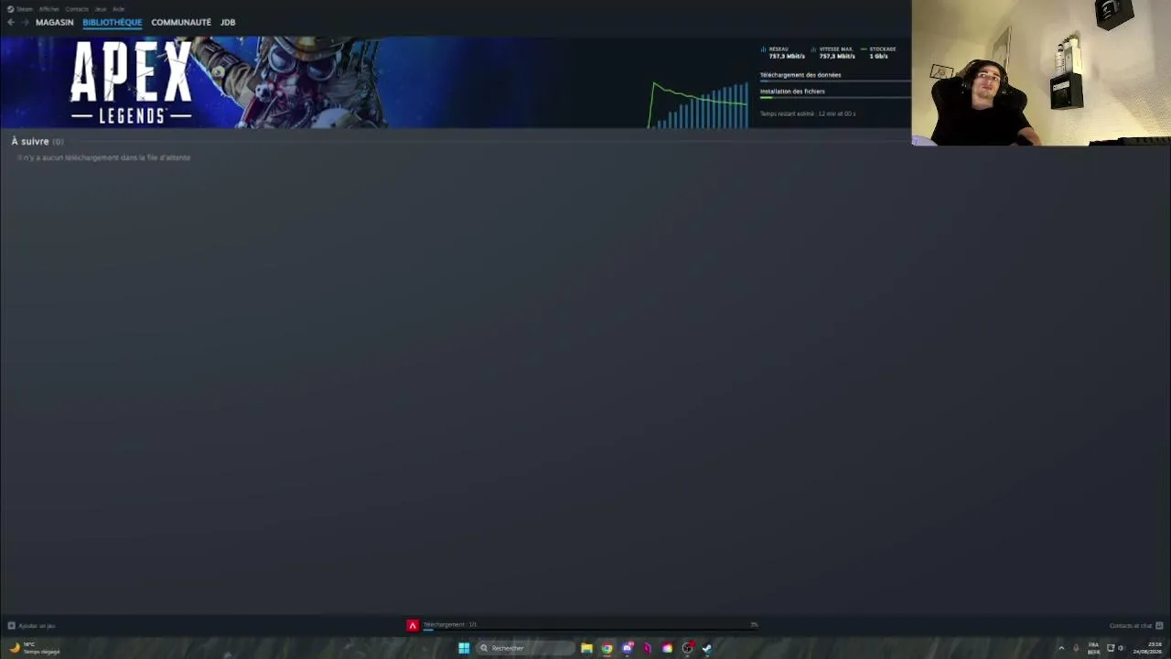Click the Apex Legends download banner
The width and height of the screenshot is (1171, 659).
tap(192, 82)
